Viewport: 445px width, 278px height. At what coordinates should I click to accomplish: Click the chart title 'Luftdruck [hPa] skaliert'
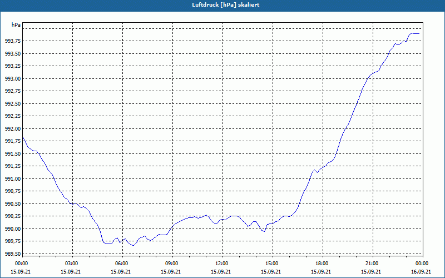pyautogui.click(x=226, y=5)
